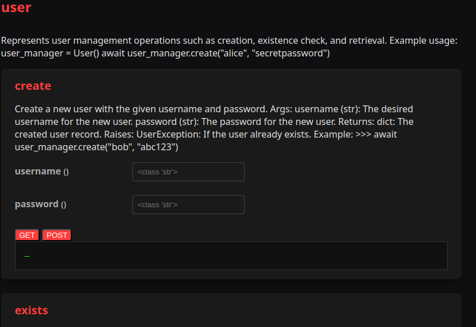The image size is (476, 327).
Task: Click the create response output console
Action: pos(231,256)
